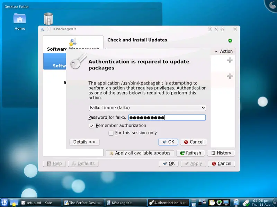Click the monitor display tray icon

pos(226,203)
